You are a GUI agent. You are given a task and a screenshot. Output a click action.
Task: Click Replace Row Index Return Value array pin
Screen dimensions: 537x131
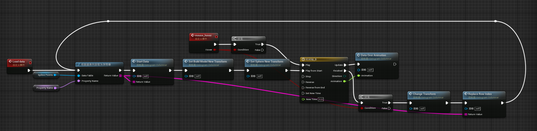point(466,114)
